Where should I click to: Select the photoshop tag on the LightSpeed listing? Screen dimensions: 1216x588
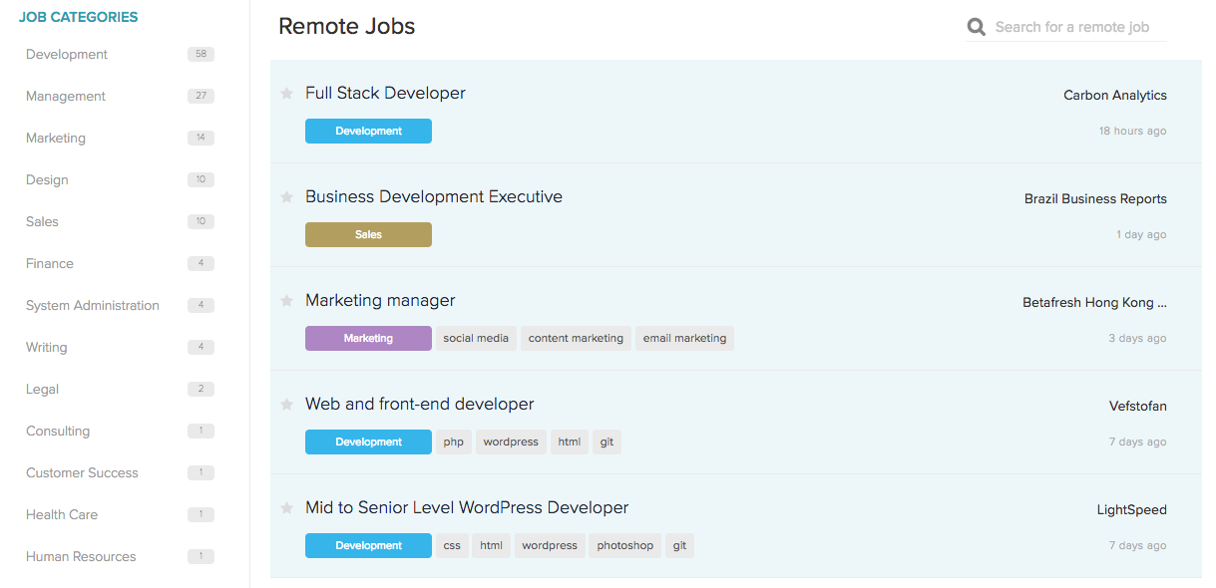tap(624, 545)
